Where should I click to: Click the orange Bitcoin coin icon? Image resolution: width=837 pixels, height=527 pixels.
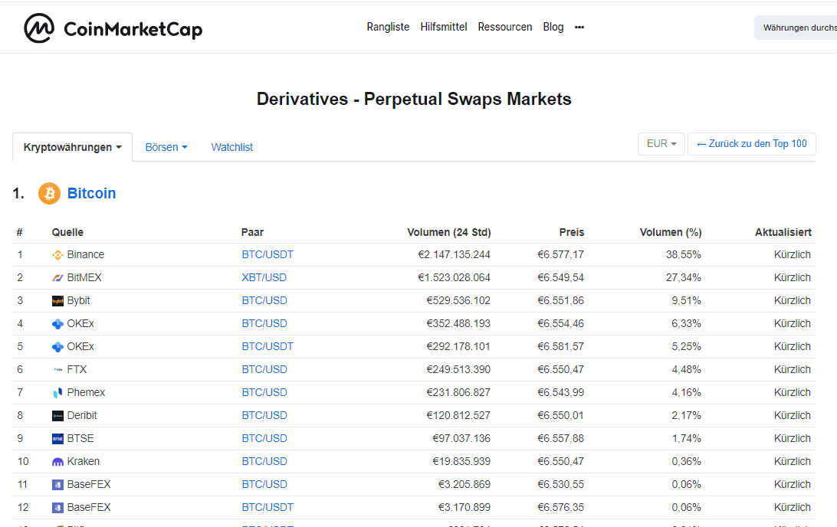point(49,193)
